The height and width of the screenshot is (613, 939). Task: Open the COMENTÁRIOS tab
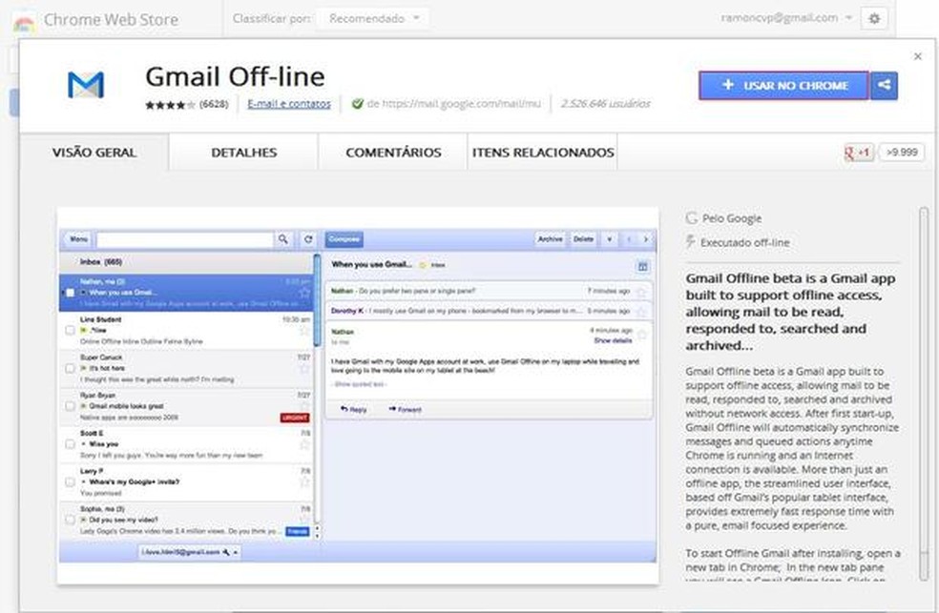(393, 153)
